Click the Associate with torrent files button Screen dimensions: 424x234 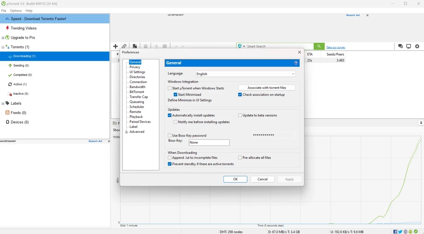click(x=267, y=87)
